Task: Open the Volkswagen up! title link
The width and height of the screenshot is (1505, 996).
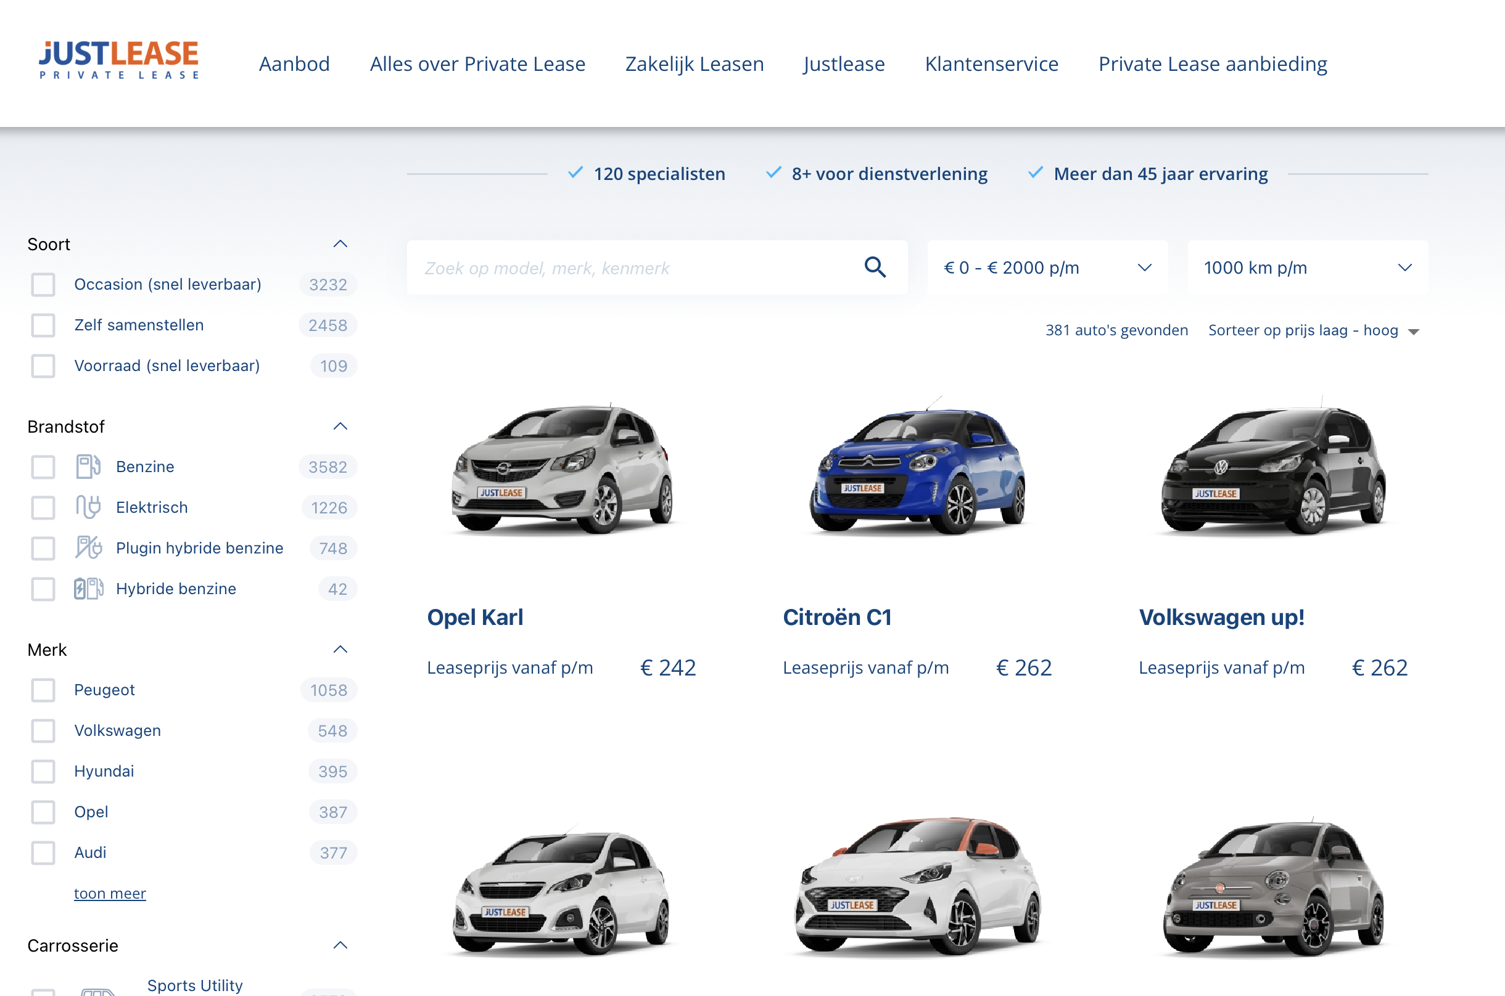Action: [x=1221, y=617]
